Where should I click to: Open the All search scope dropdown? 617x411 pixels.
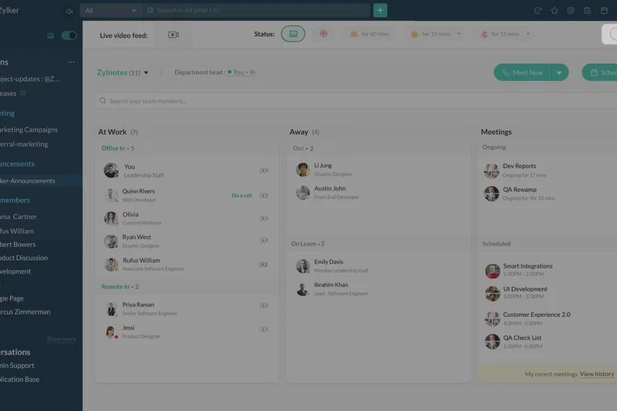(x=111, y=11)
